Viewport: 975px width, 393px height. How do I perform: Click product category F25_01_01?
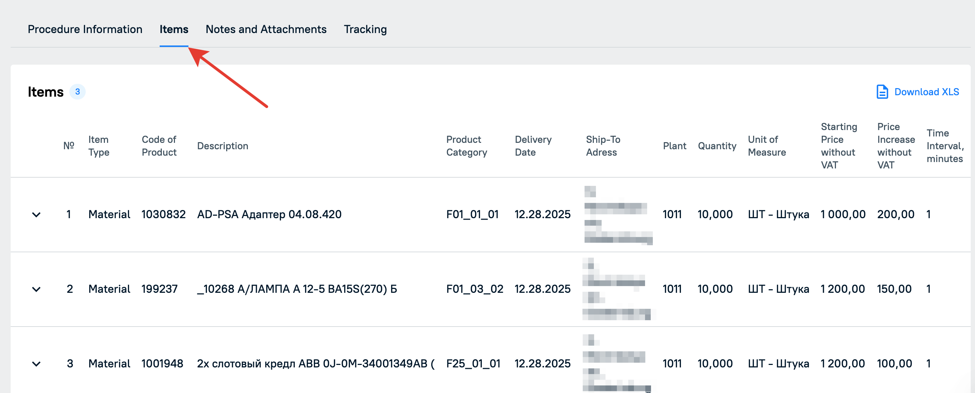click(x=473, y=364)
